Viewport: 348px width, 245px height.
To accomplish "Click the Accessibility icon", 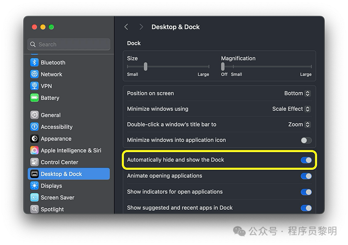I will (x=34, y=127).
